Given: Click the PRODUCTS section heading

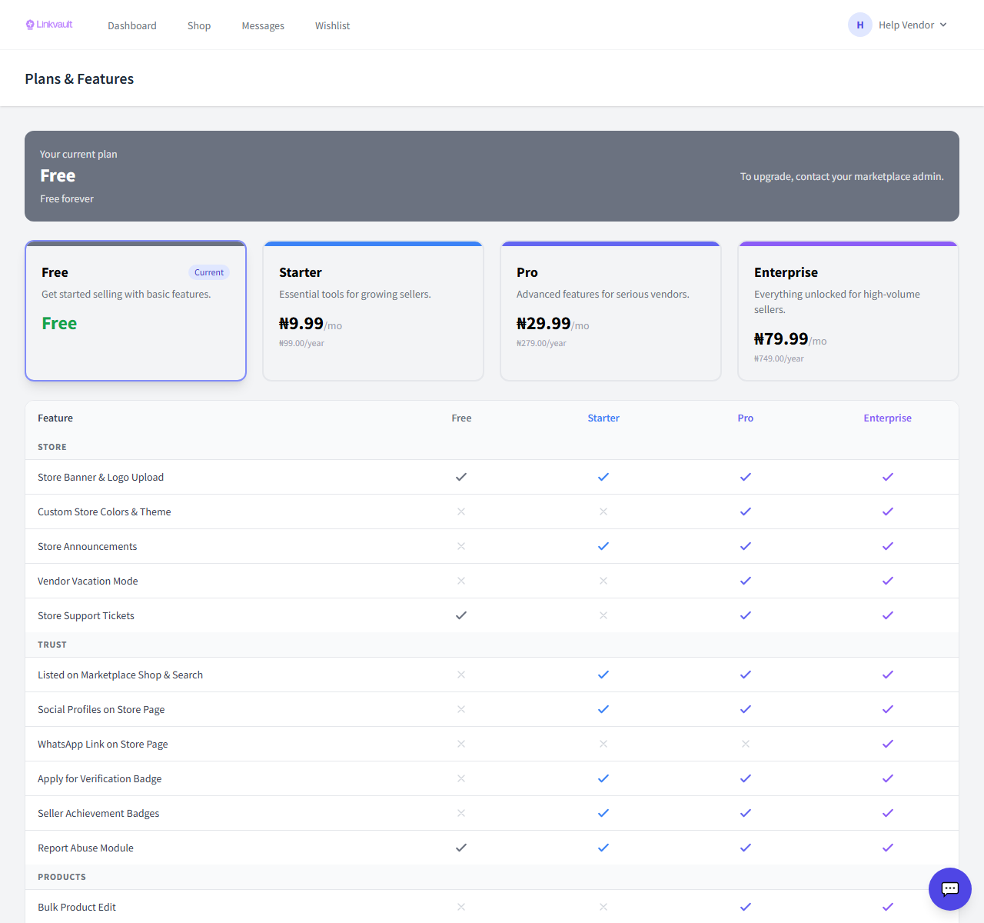Looking at the screenshot, I should 61,877.
